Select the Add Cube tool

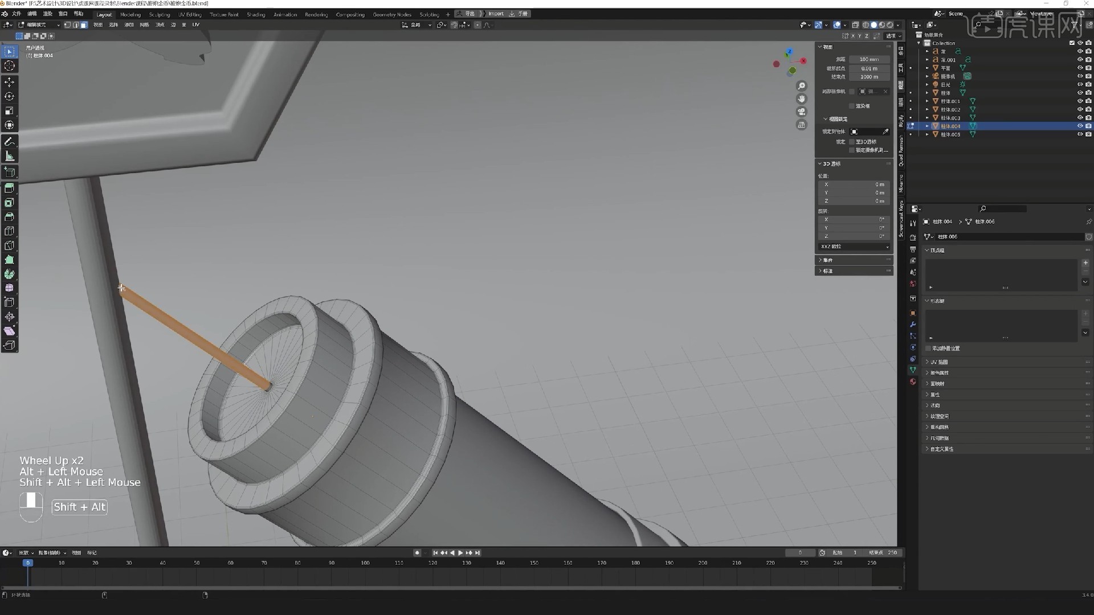pyautogui.click(x=10, y=172)
